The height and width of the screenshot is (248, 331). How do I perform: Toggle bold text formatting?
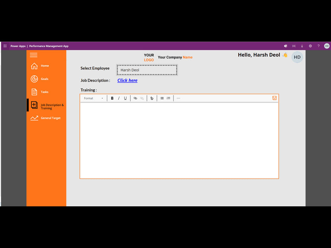tap(112, 98)
